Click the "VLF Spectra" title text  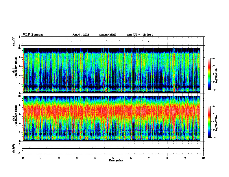(x=33, y=35)
